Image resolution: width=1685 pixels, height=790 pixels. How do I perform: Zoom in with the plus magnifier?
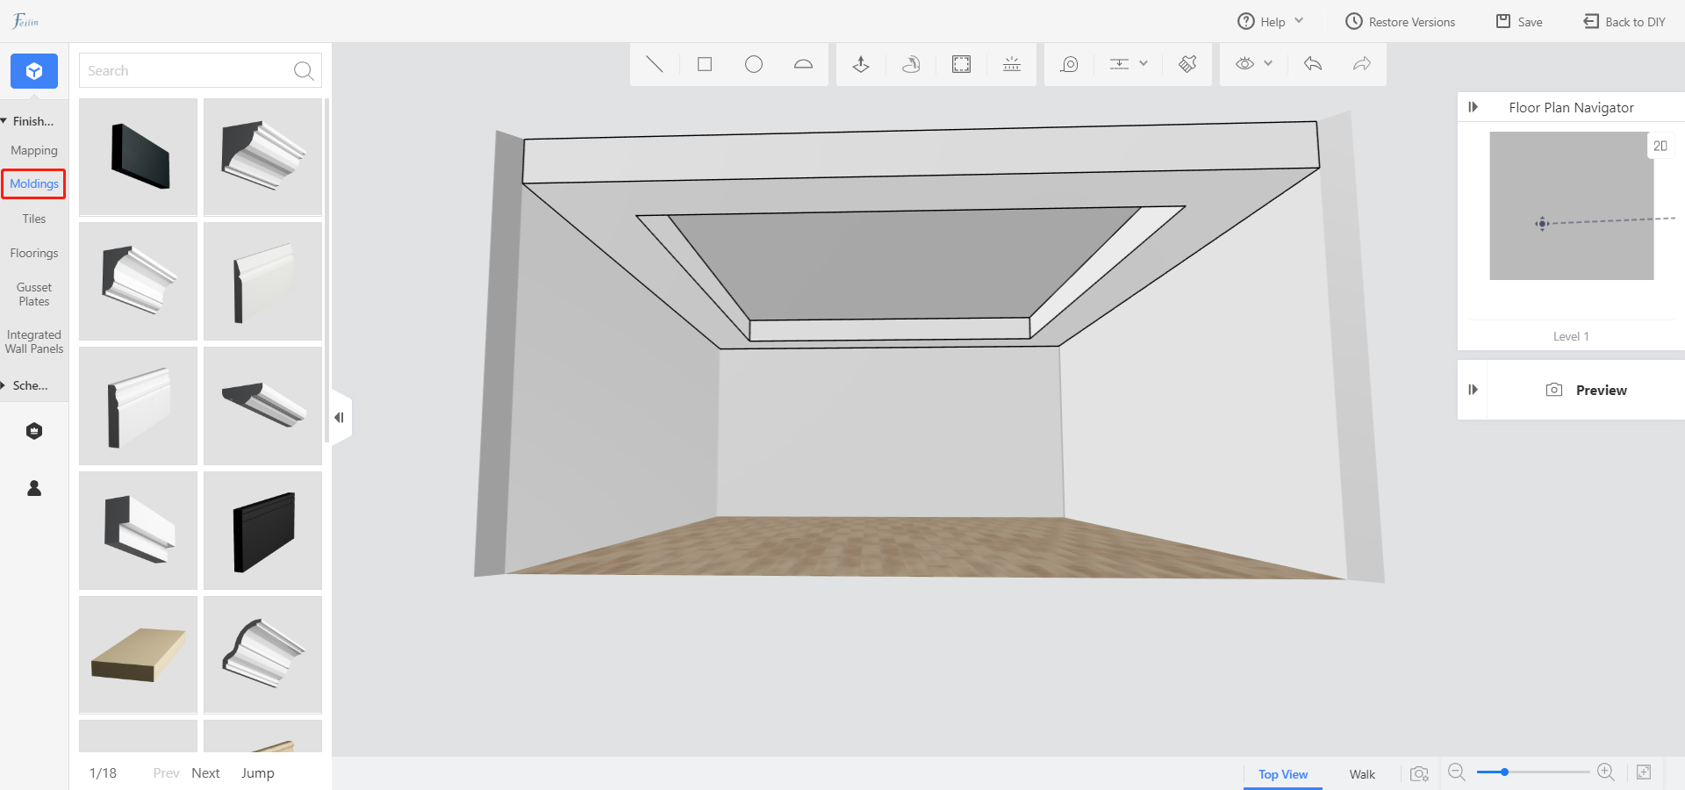point(1606,772)
